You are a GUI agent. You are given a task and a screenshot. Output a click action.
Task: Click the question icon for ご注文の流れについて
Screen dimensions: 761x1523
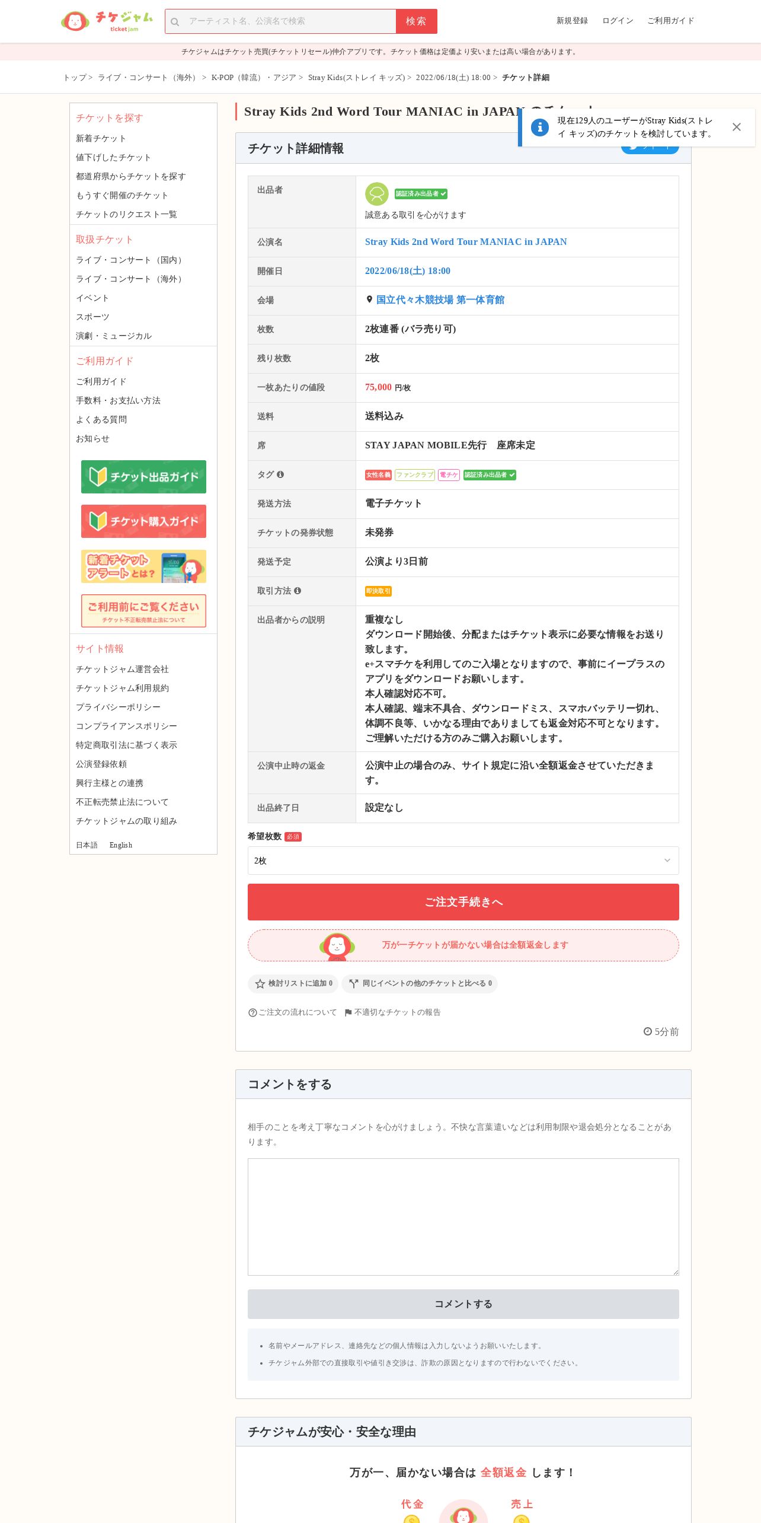pos(252,1012)
